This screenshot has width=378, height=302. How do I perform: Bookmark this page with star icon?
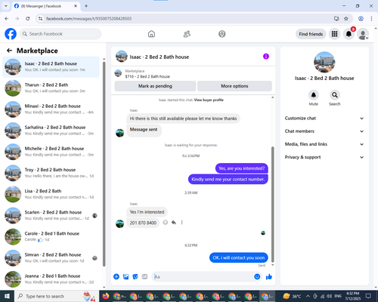point(346,19)
